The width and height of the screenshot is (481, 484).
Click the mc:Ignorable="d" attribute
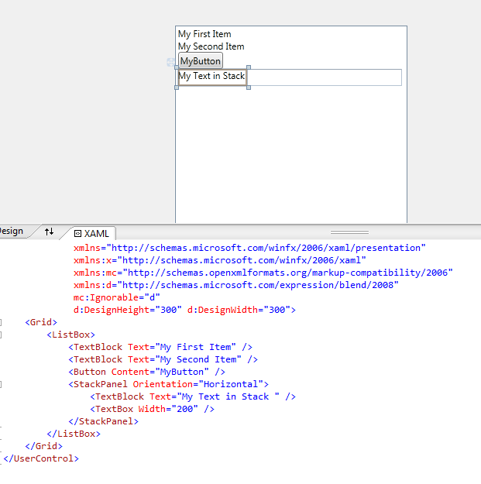pos(117,297)
